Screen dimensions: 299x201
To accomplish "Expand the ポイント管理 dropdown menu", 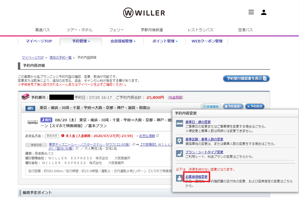I will pos(165,41).
